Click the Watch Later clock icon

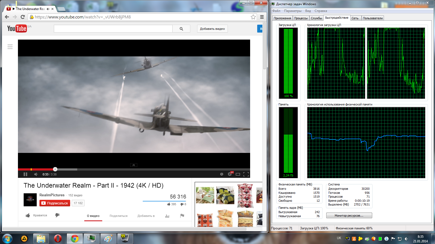click(x=222, y=174)
